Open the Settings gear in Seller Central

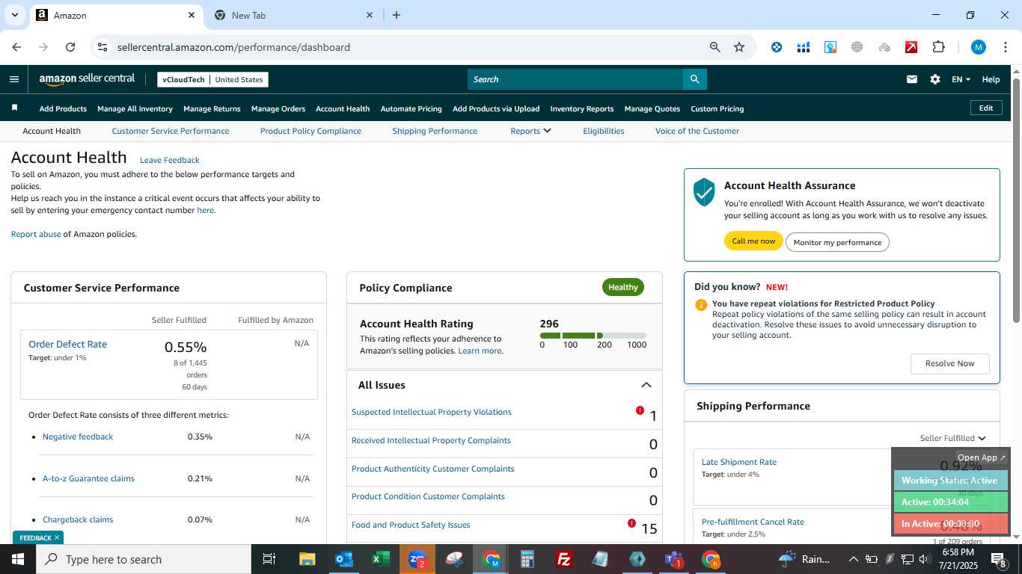point(934,79)
